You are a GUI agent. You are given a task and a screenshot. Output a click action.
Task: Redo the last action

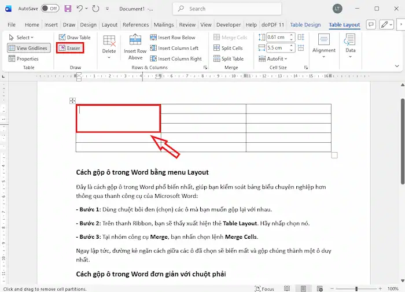[x=95, y=9]
